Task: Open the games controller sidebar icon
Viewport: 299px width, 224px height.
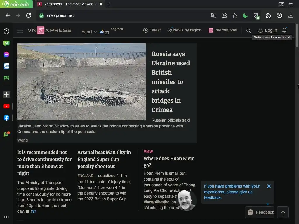Action: (x=6, y=78)
